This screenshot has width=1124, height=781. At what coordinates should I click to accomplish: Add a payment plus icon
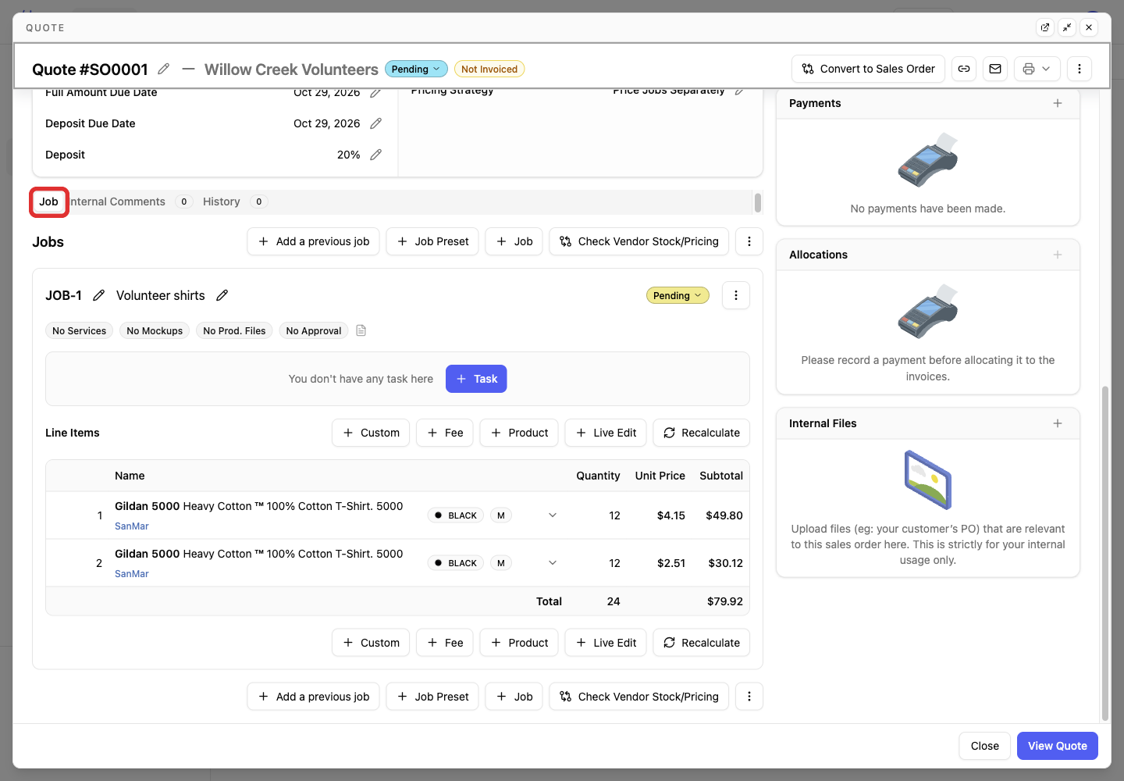[x=1058, y=103]
